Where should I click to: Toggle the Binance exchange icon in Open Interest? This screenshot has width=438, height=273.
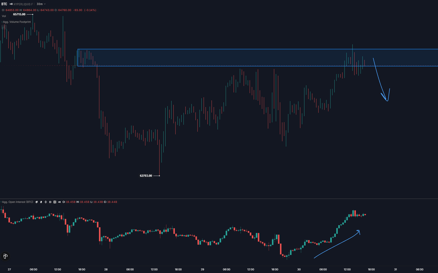(46, 202)
